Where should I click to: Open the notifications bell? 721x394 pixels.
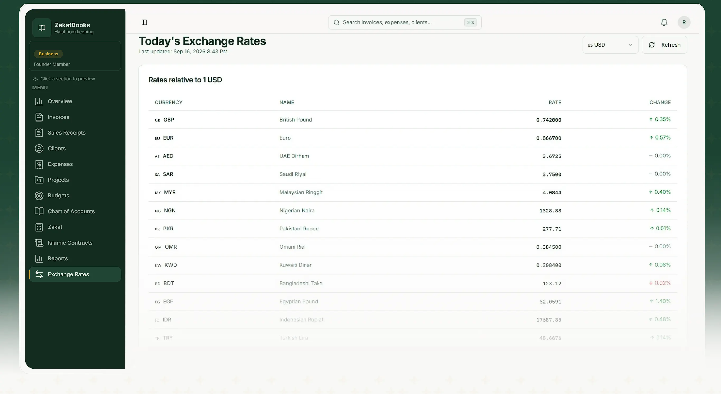point(664,22)
